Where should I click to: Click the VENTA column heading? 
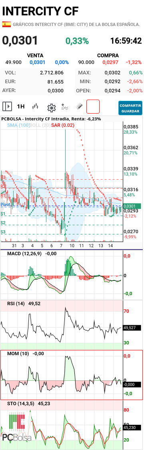[35, 55]
